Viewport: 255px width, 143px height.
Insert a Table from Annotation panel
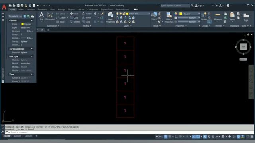[x=60, y=22]
